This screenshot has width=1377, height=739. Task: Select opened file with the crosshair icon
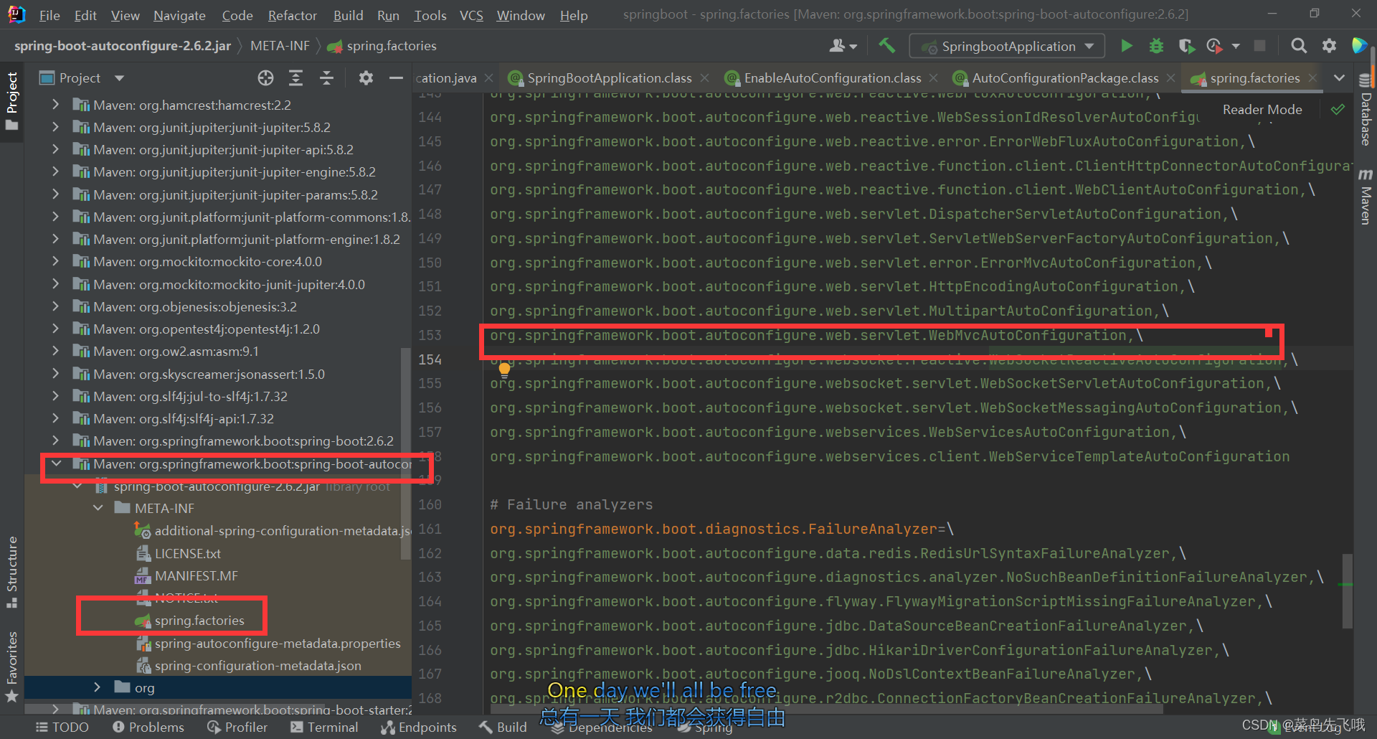tap(265, 77)
